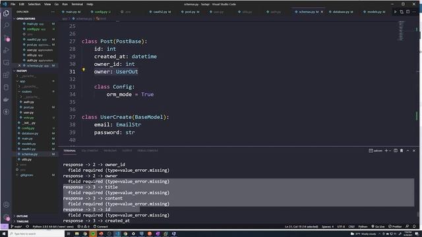Click the lightbulb code action on line 31
This screenshot has width=422, height=237.
[x=84, y=70]
